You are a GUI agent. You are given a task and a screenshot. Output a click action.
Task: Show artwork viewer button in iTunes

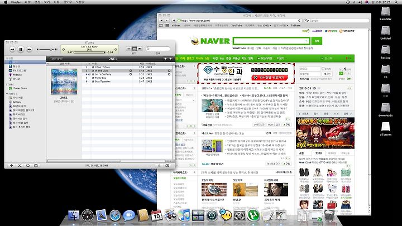pos(36,166)
